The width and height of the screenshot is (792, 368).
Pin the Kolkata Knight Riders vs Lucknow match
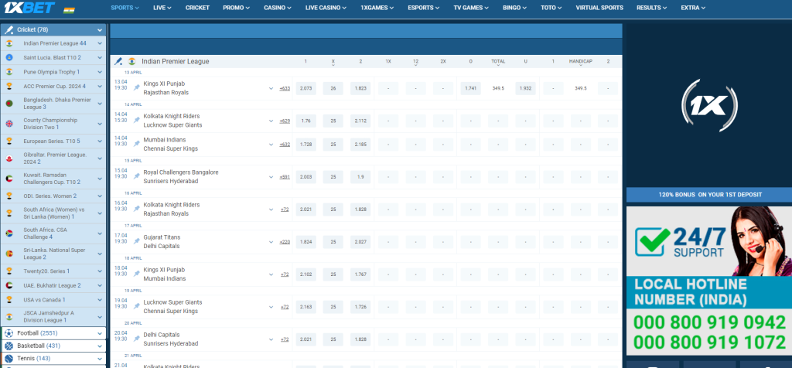136,120
